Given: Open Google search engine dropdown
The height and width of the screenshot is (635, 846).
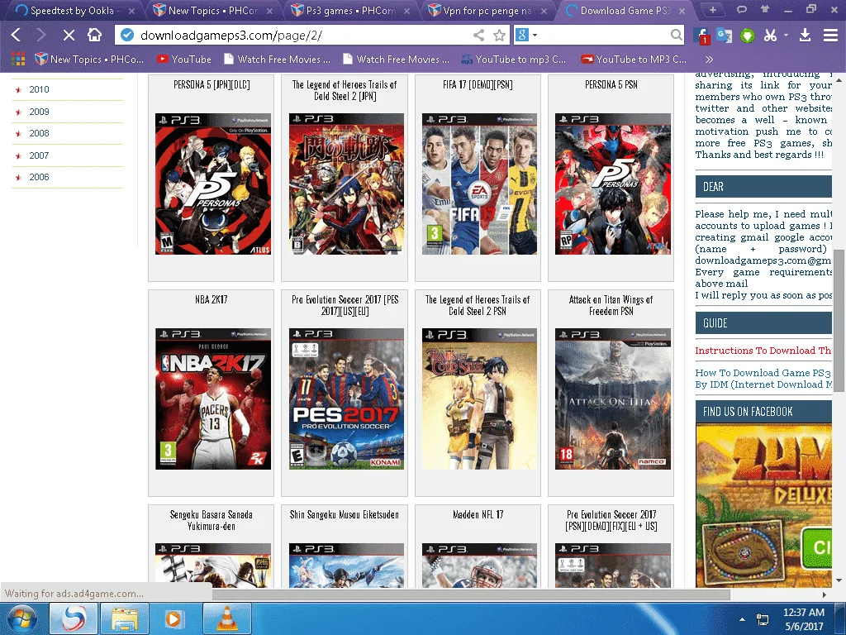Looking at the screenshot, I should click(535, 35).
